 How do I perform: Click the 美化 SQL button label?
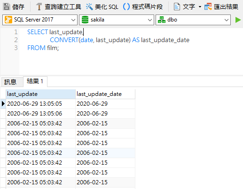[107, 7]
